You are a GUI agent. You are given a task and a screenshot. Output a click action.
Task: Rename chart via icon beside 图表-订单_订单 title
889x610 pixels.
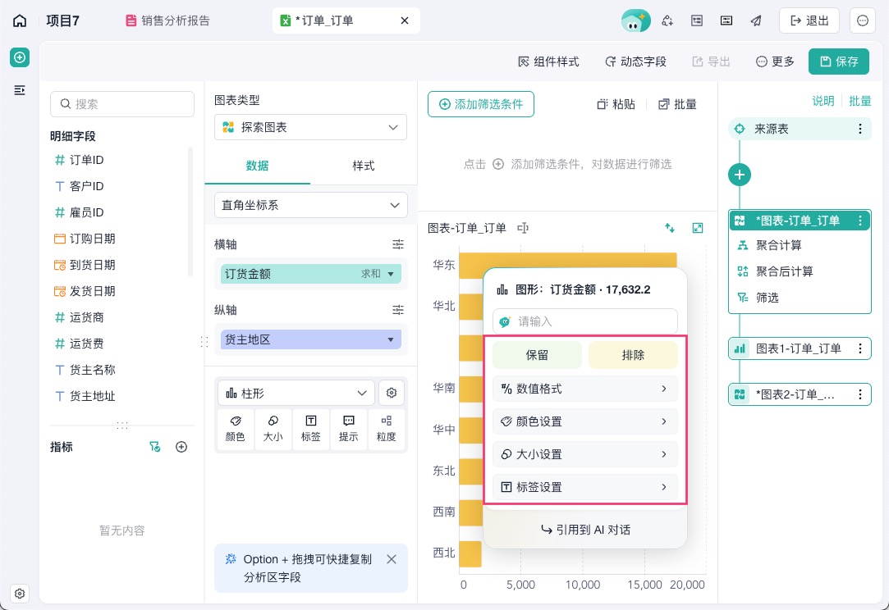tap(523, 228)
